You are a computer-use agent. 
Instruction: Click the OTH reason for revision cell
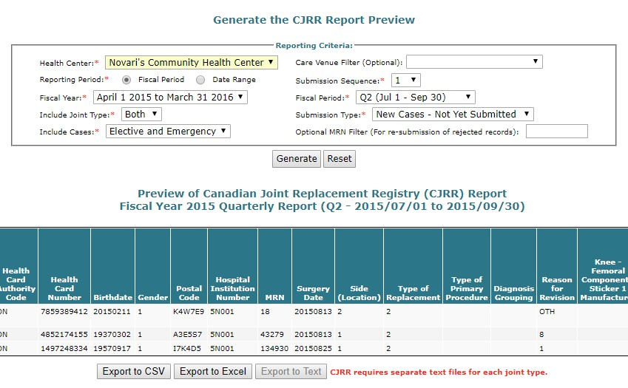click(547, 312)
